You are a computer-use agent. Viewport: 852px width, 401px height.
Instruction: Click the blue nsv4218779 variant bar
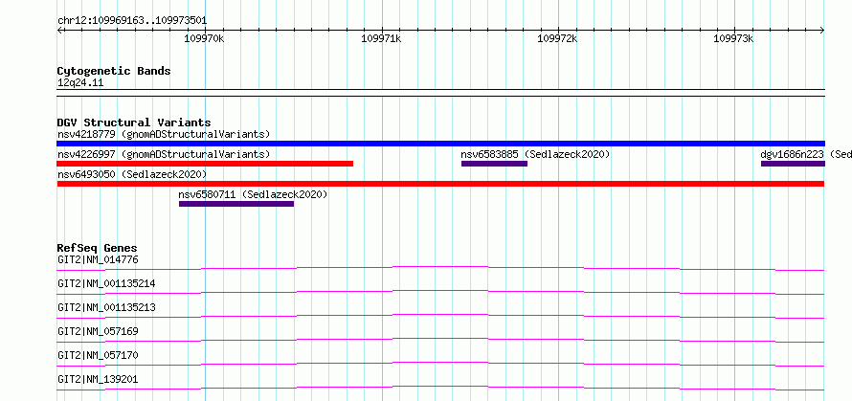coord(440,144)
